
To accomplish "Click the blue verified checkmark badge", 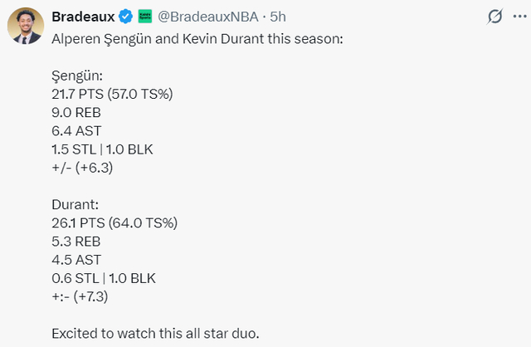I will click(126, 16).
